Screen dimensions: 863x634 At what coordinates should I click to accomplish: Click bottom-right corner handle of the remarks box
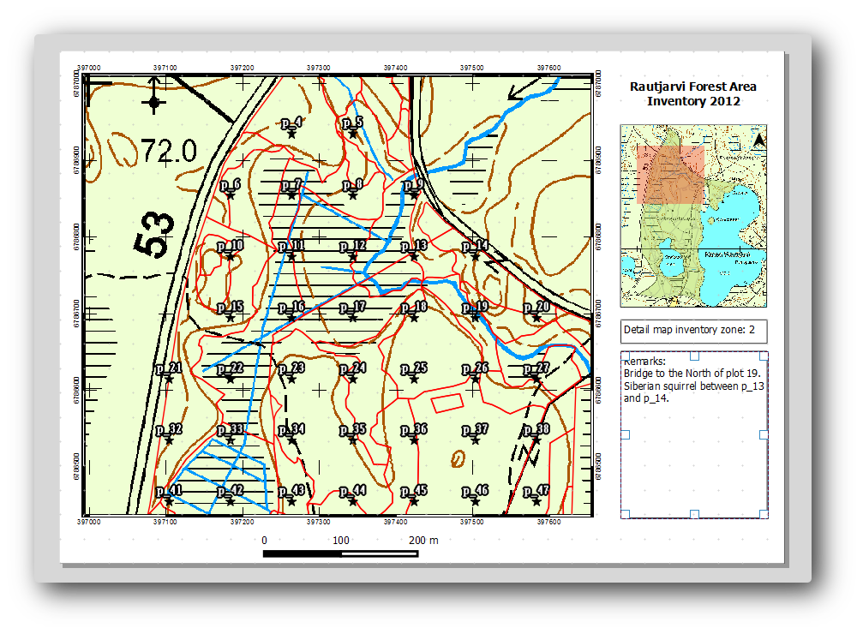point(764,514)
